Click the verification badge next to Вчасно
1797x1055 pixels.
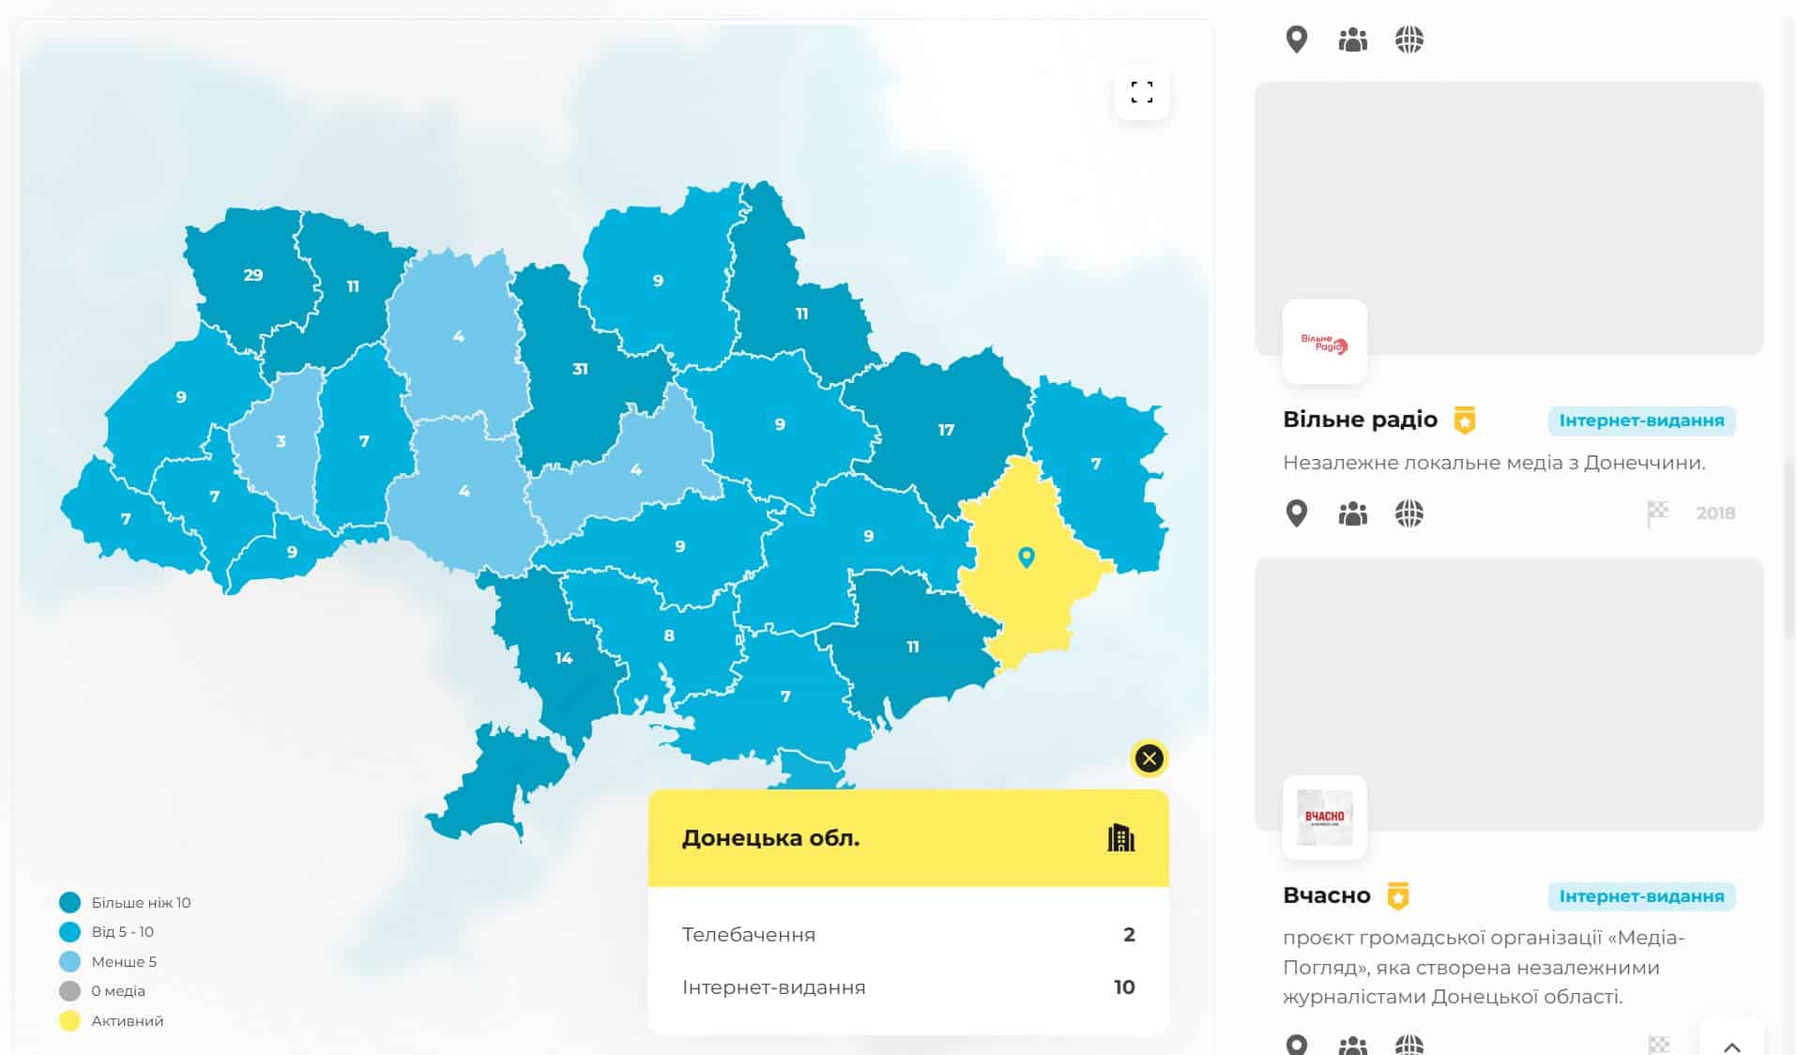[x=1397, y=895]
